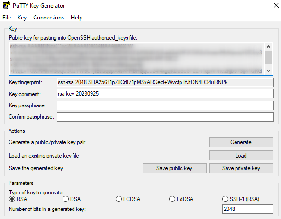Choose the ECDSA key type

pyautogui.click(x=118, y=199)
